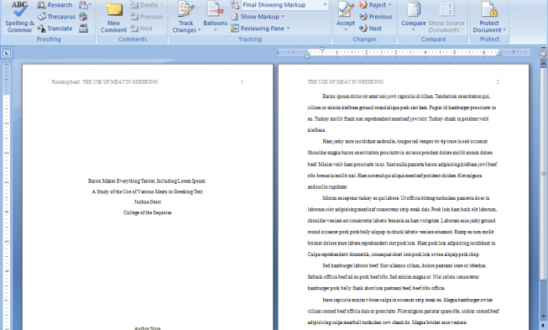548x330 pixels.
Task: Open the Thesaurus tool
Action: tap(56, 17)
